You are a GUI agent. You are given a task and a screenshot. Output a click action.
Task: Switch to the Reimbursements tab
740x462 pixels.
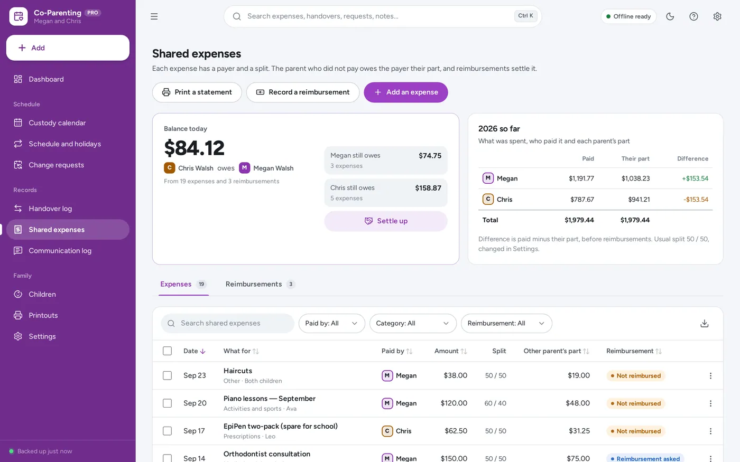point(260,284)
